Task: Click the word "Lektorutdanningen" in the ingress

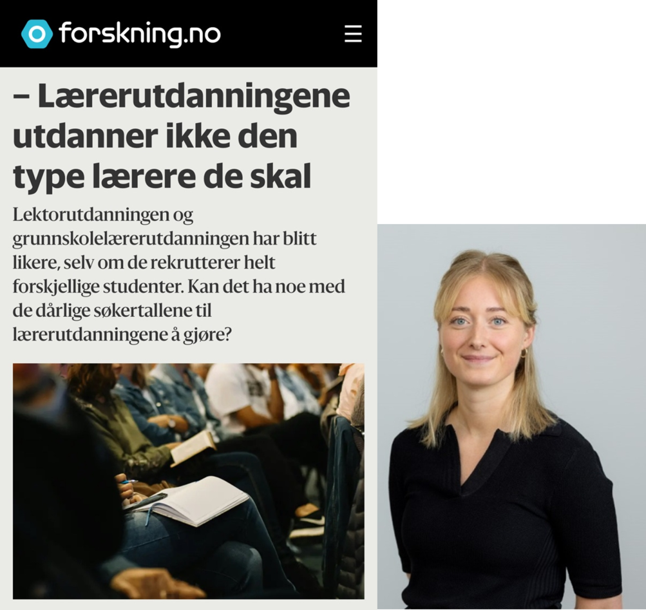Action: 91,214
